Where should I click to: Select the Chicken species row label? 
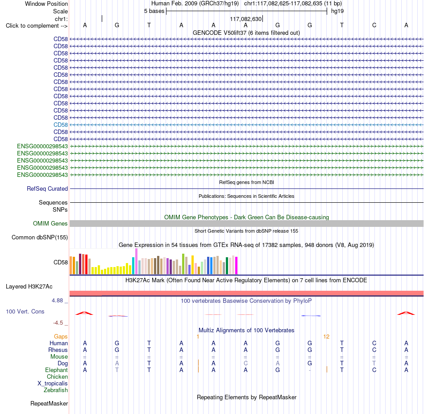point(57,376)
